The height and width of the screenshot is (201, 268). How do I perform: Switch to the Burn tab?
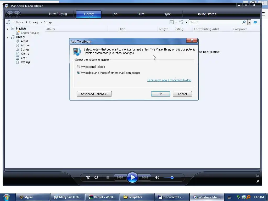coord(141,14)
